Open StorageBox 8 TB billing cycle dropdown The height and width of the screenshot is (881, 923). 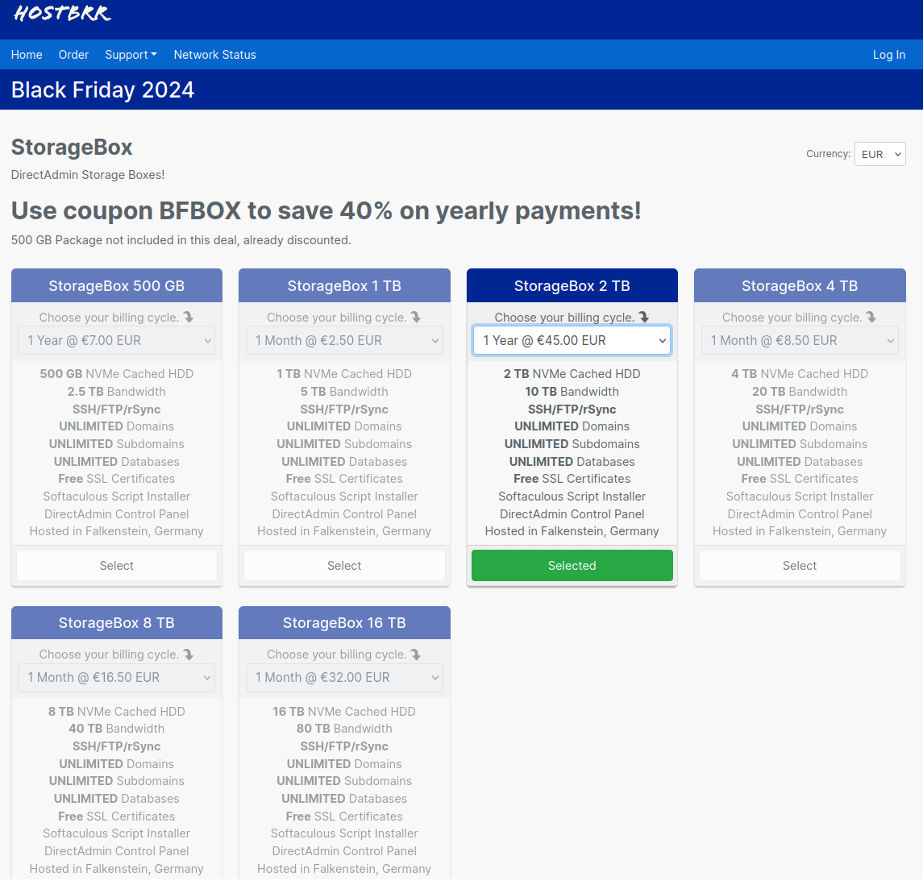[117, 678]
